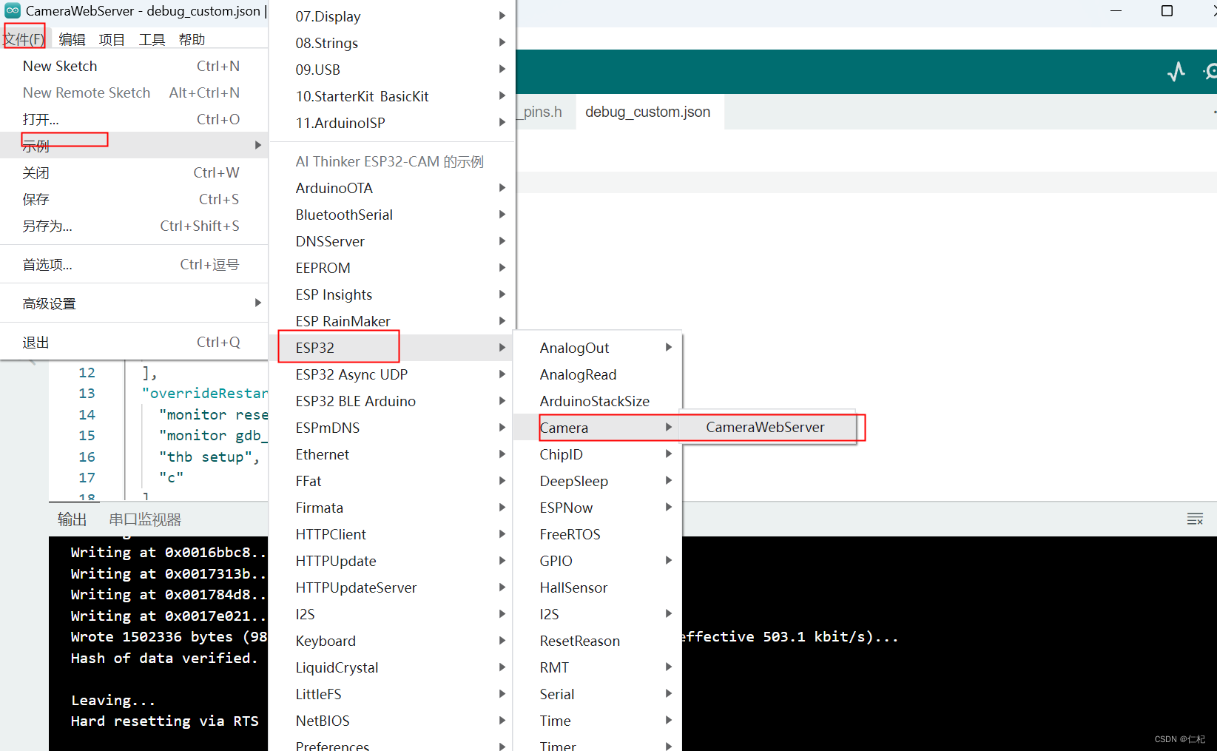The image size is (1217, 751).
Task: Open the 文件(F) menu
Action: 24,39
